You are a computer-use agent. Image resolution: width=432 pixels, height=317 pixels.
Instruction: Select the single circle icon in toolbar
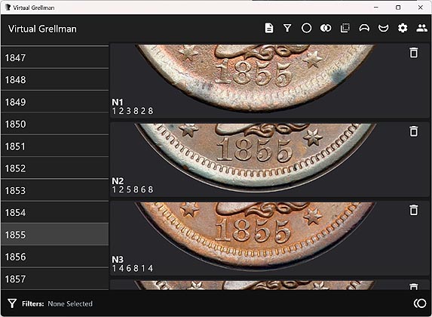pyautogui.click(x=306, y=28)
